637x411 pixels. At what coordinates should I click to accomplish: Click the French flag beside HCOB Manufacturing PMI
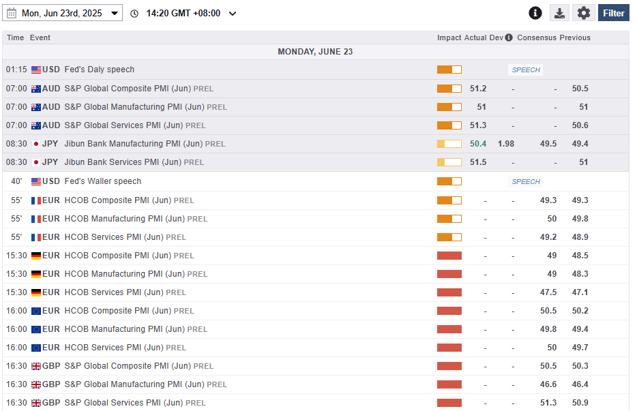pyautogui.click(x=38, y=219)
